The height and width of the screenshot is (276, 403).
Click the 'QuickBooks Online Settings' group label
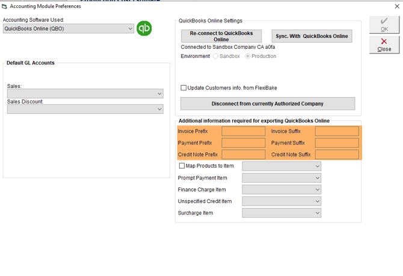click(x=211, y=20)
